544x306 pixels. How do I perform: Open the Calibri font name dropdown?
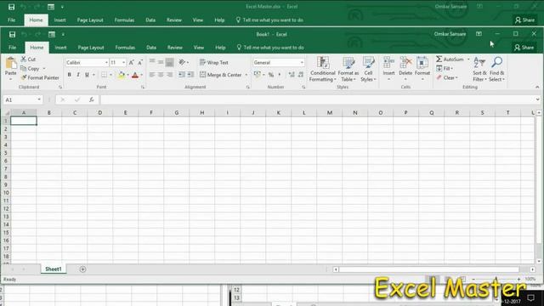pyautogui.click(x=106, y=62)
